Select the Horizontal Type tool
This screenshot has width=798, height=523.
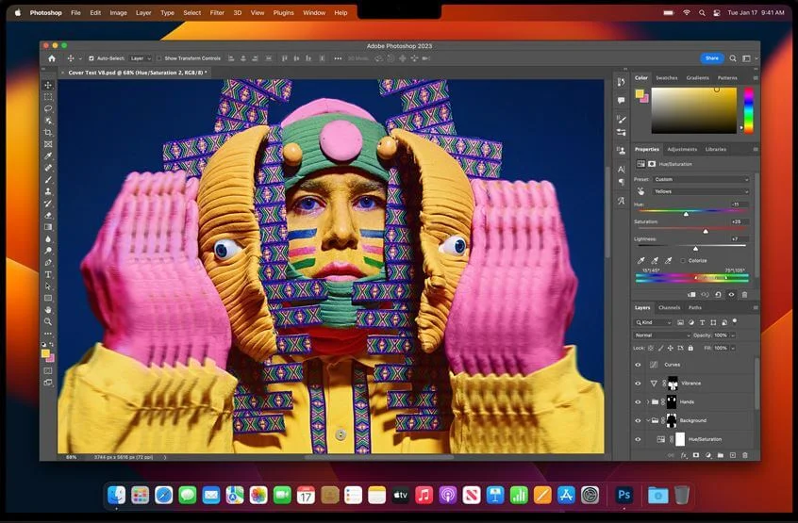click(x=48, y=274)
